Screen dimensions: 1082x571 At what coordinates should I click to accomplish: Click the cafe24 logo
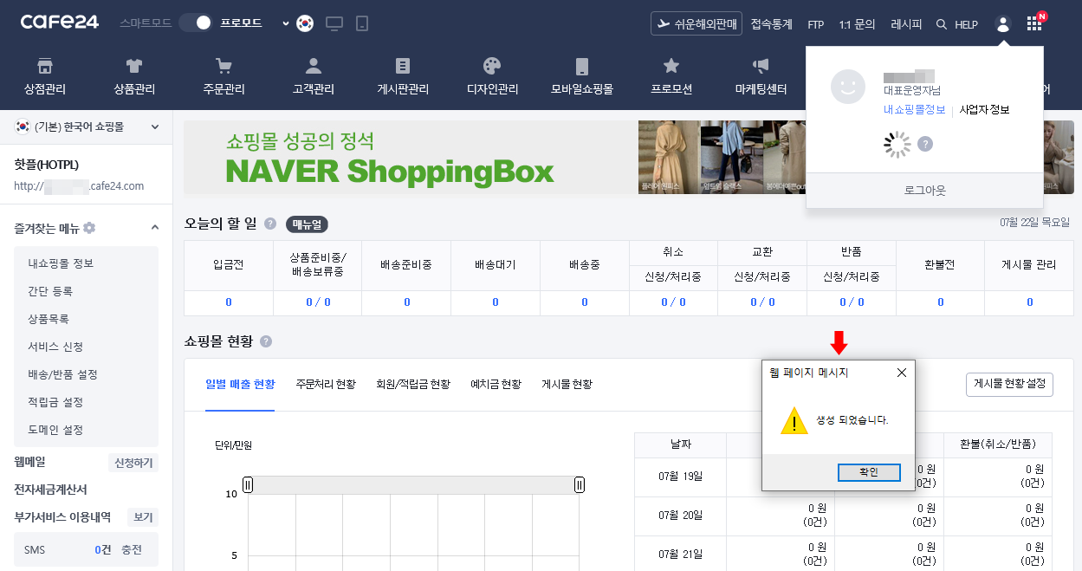pyautogui.click(x=60, y=23)
